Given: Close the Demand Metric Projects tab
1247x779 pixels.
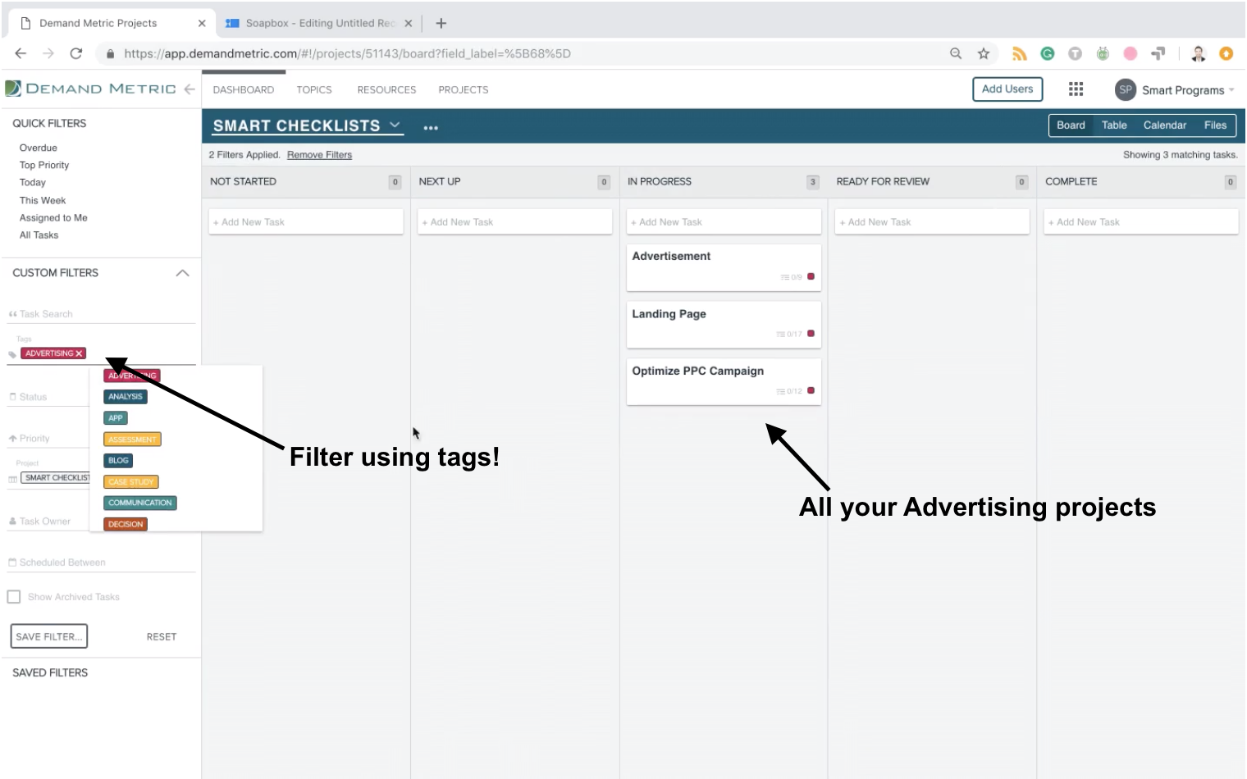Looking at the screenshot, I should [x=202, y=23].
